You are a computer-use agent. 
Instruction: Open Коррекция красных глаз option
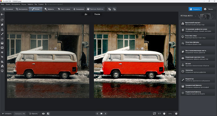point(198,58)
